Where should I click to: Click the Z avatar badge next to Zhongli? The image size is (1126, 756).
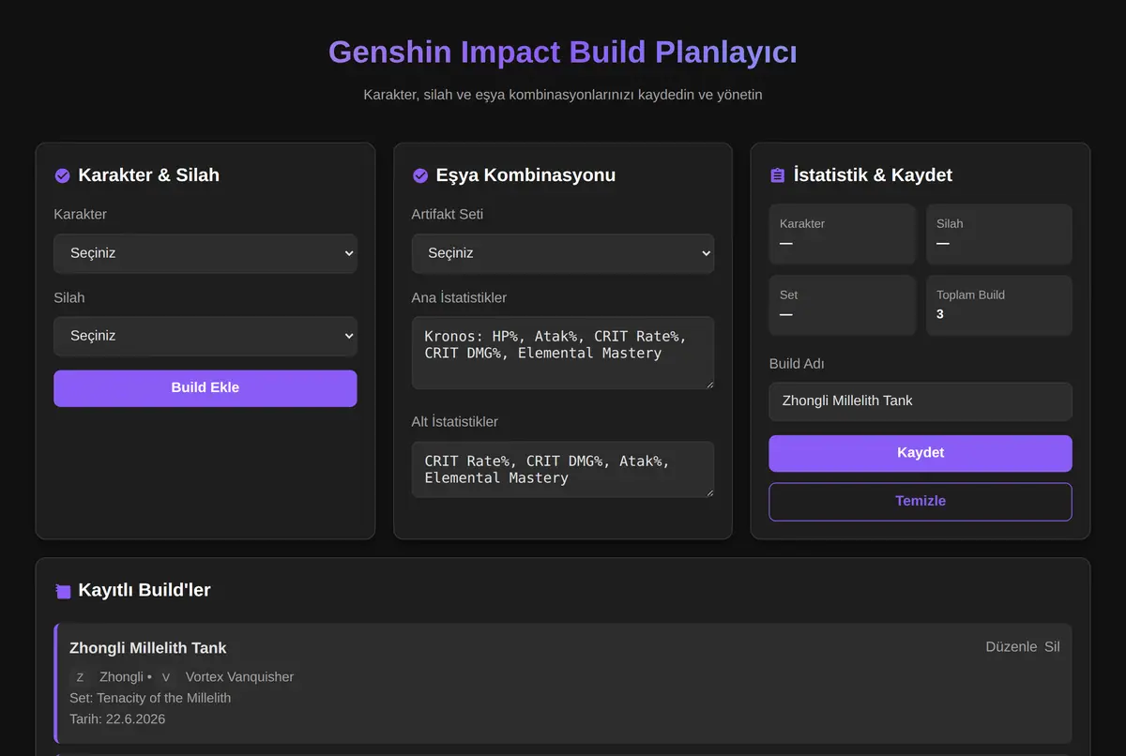(x=80, y=677)
